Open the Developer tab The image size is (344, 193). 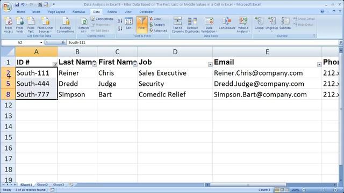pos(146,12)
